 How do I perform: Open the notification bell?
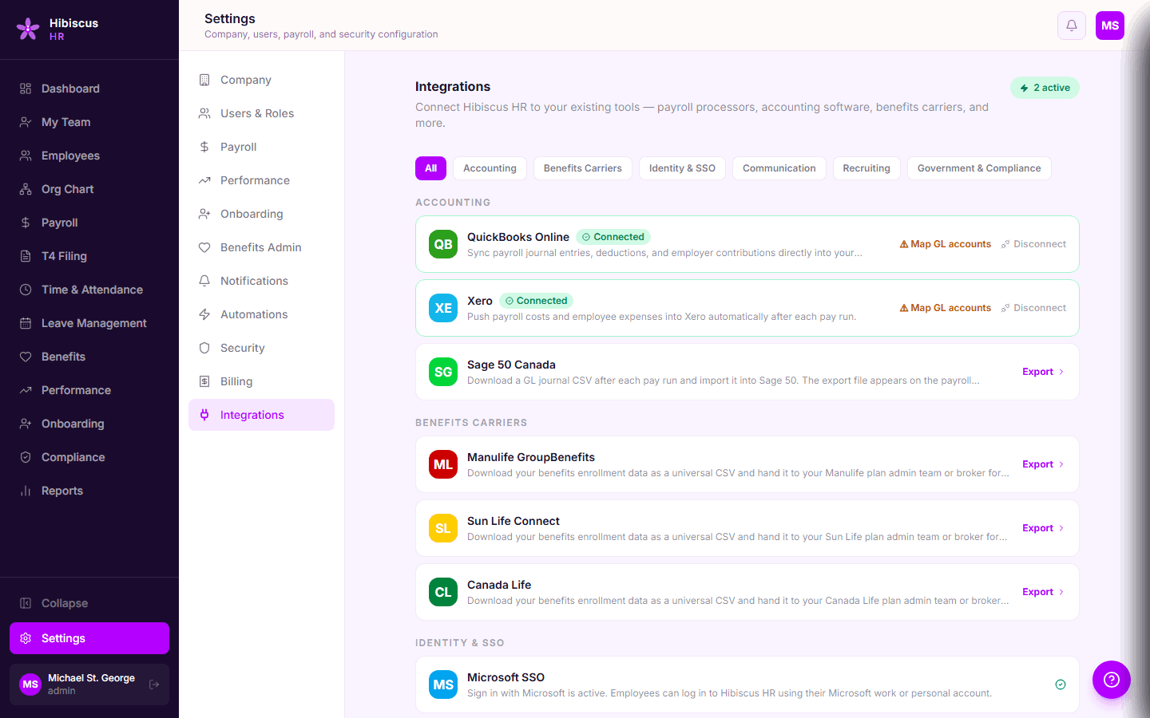coord(1071,26)
